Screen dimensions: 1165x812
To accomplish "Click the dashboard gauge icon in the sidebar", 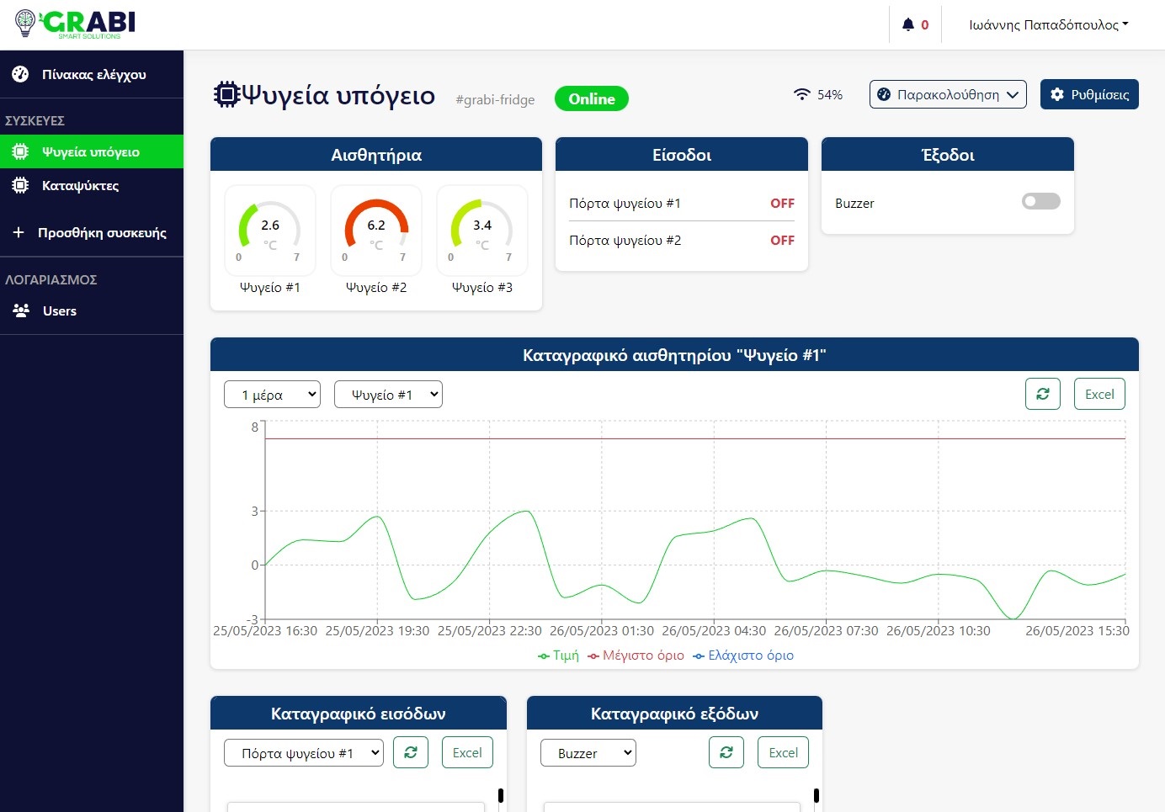I will pos(20,74).
